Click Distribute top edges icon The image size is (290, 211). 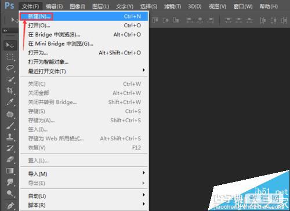click(229, 20)
